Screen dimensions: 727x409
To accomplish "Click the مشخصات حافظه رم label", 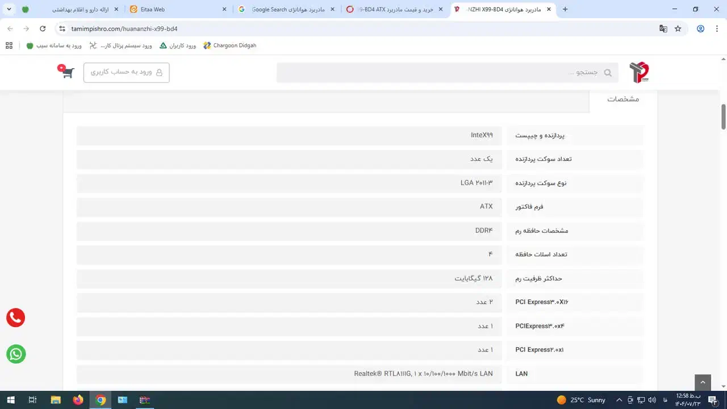I will tap(542, 231).
